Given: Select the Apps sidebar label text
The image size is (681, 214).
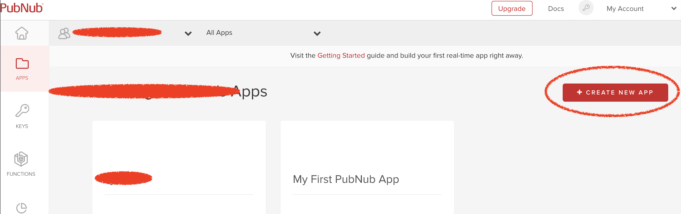Looking at the screenshot, I should pyautogui.click(x=22, y=77).
